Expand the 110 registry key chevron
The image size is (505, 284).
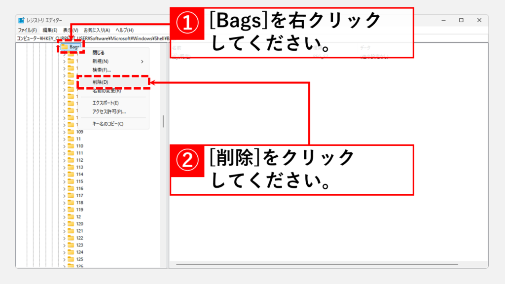pyautogui.click(x=64, y=146)
